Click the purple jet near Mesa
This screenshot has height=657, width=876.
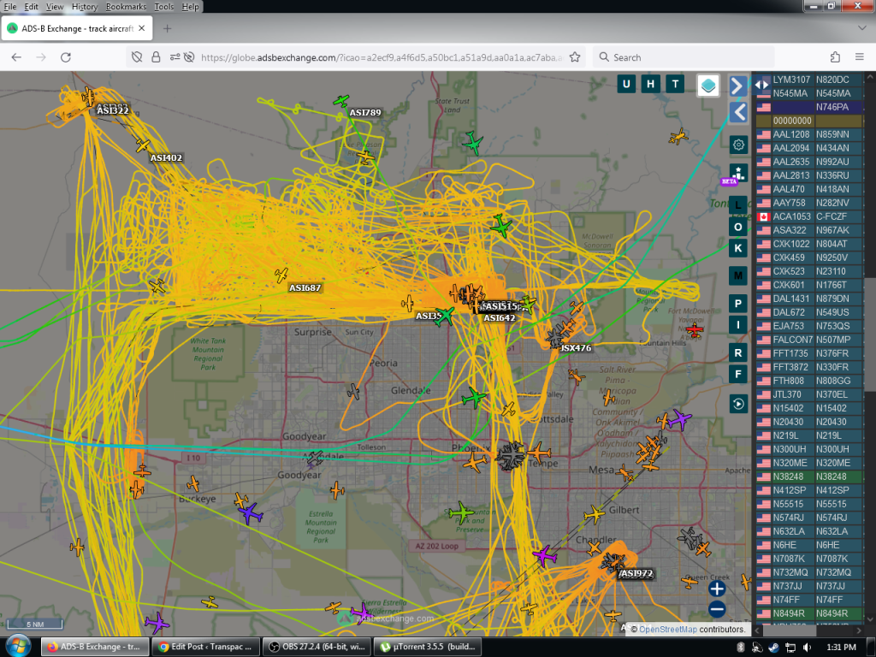coord(680,418)
